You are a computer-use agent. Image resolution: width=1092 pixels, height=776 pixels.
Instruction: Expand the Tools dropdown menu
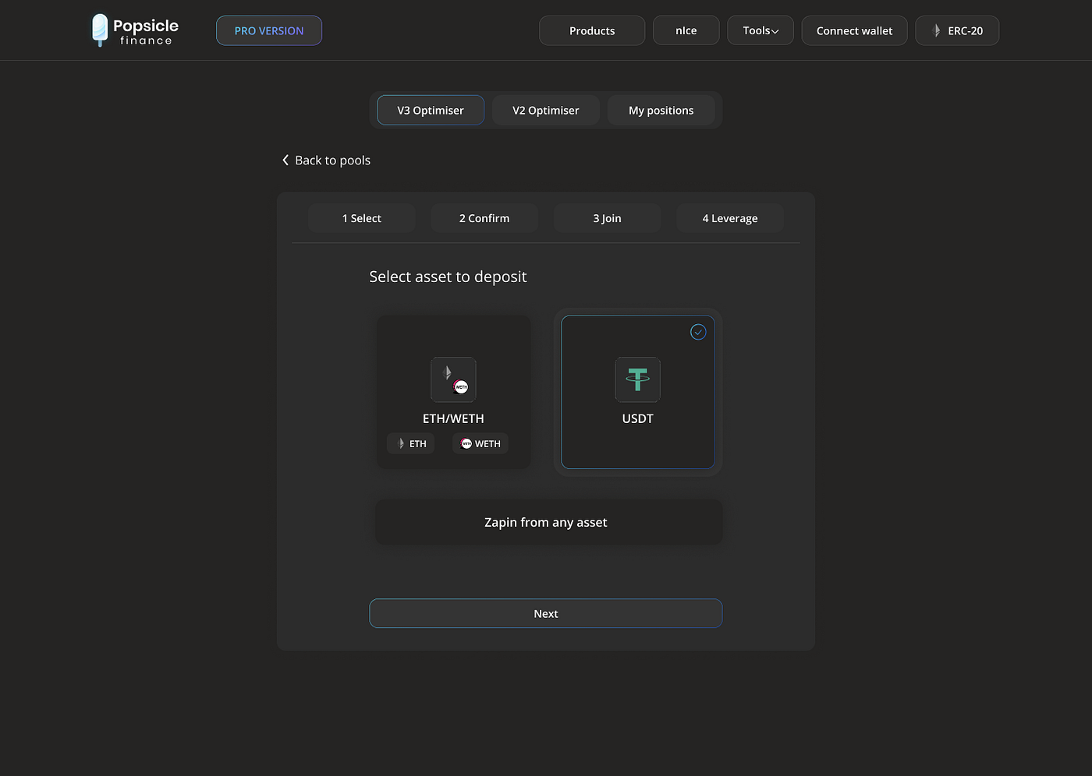pos(760,30)
